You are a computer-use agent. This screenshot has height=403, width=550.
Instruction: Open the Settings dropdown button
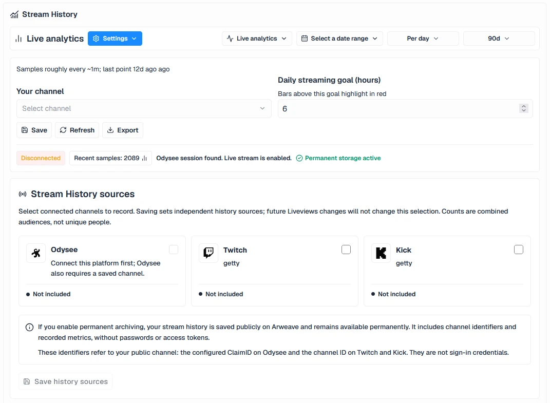[115, 39]
